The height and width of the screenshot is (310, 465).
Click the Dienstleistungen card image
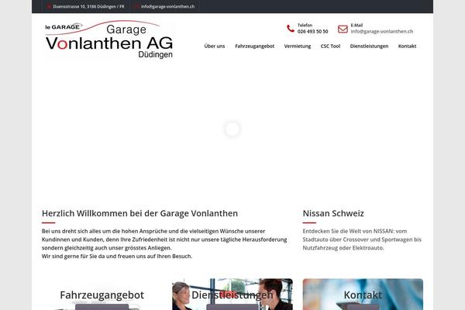(x=232, y=294)
